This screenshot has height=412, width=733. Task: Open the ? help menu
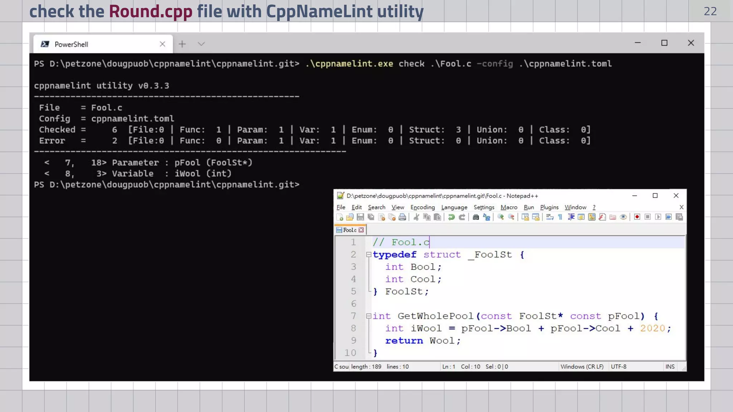click(594, 207)
